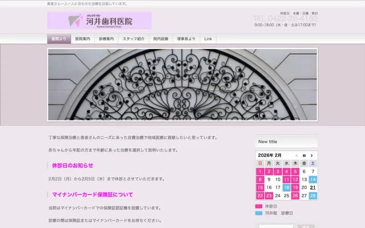Click the search input field below calendar
This screenshot has height=228, width=365.
[x=276, y=226]
